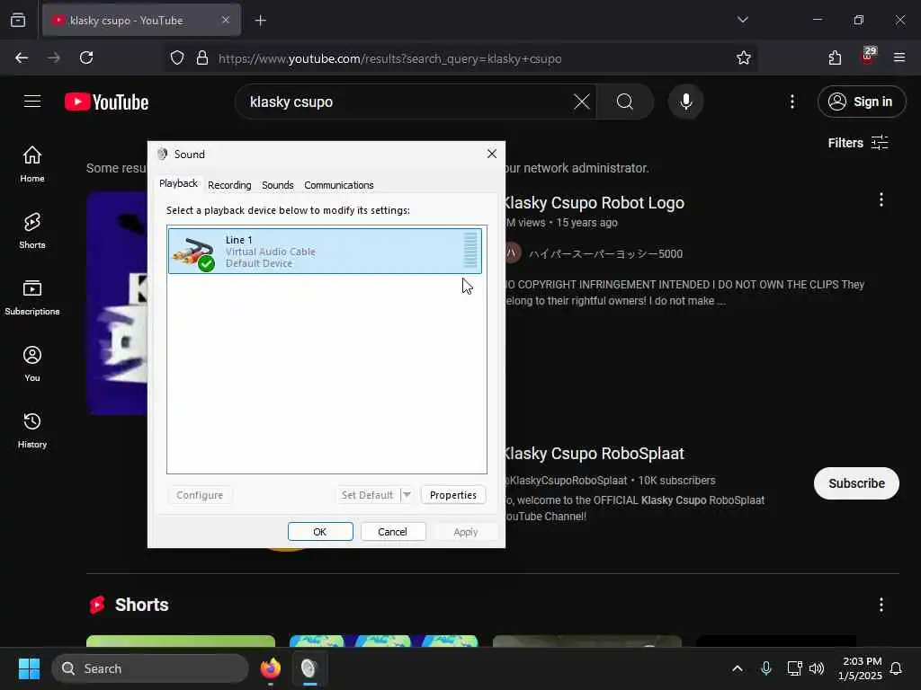Click taskbar microphone tray icon
The height and width of the screenshot is (690, 921).
pyautogui.click(x=766, y=668)
